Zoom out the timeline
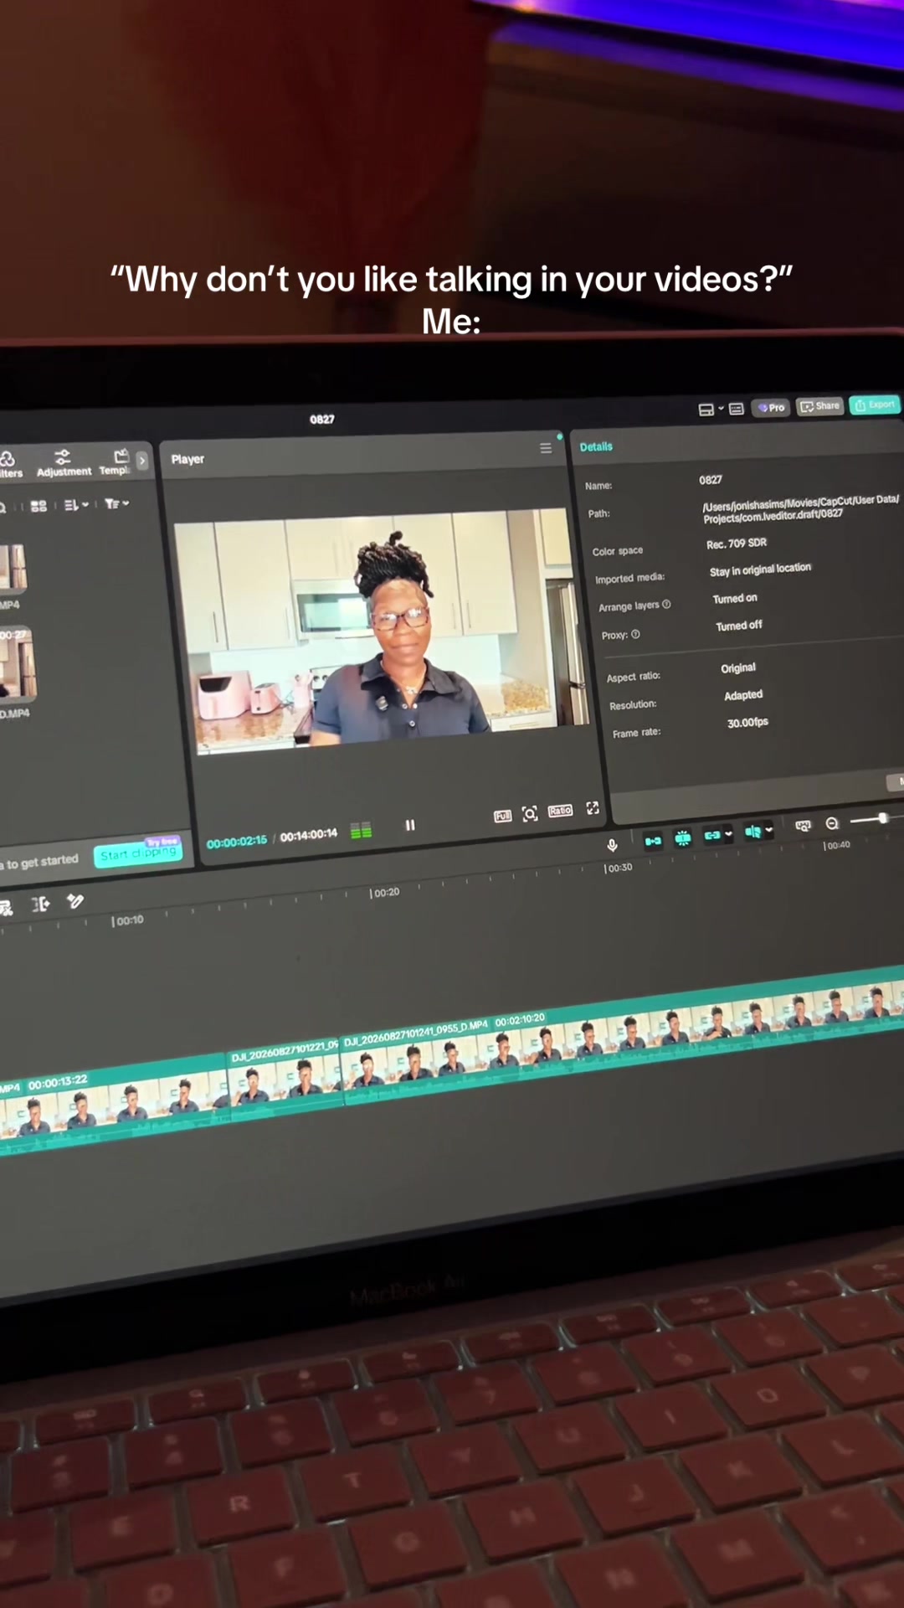 (x=832, y=823)
